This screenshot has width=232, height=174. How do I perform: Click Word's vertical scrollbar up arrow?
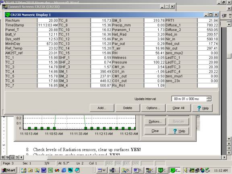[x=229, y=24]
